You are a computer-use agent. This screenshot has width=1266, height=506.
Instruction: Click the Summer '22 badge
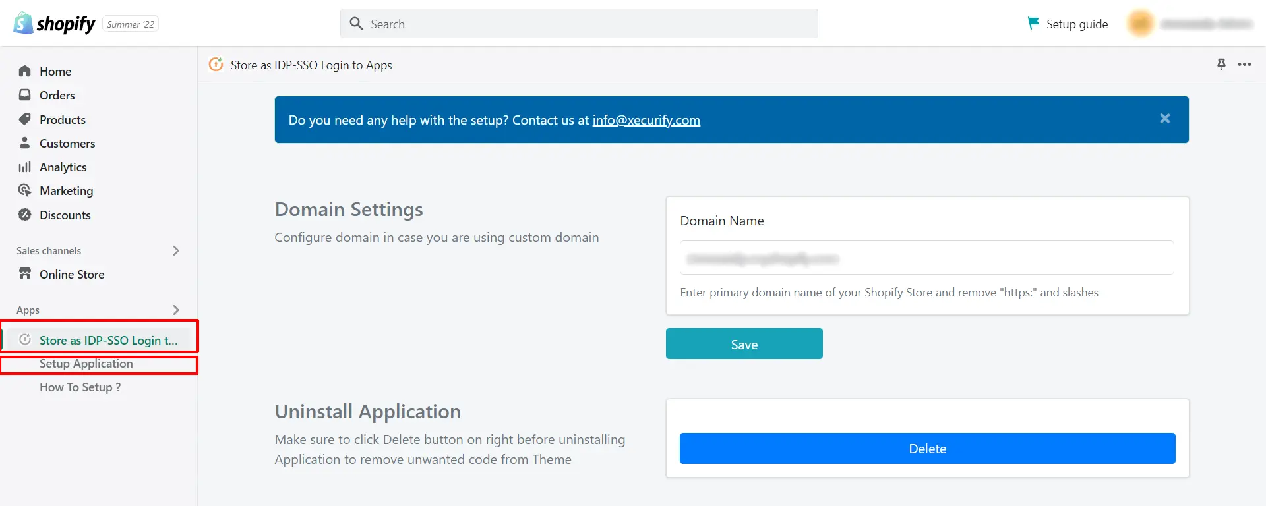(x=131, y=24)
